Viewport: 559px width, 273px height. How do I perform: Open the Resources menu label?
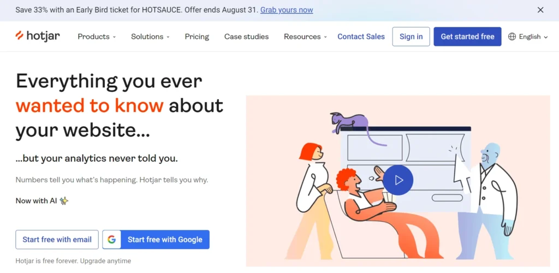click(x=302, y=37)
